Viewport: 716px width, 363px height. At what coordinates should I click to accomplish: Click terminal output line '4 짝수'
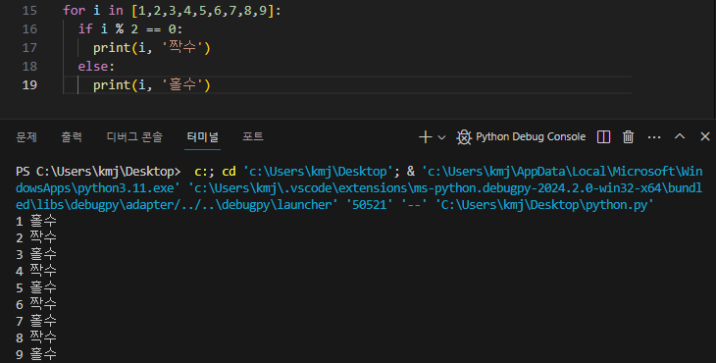(x=36, y=271)
